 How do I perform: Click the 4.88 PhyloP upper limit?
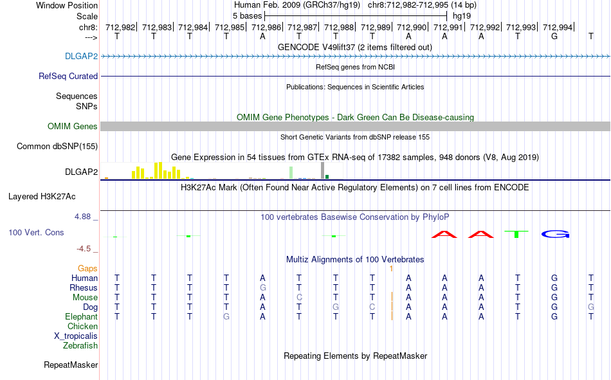point(82,217)
